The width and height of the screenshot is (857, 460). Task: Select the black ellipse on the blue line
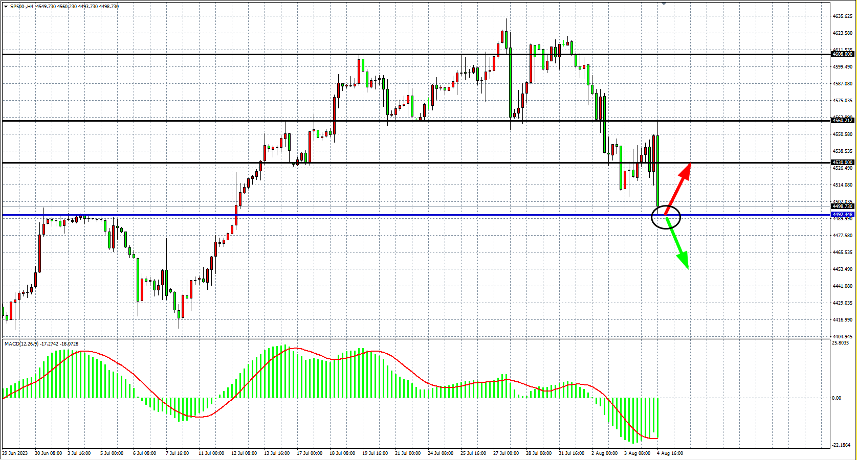[666, 218]
